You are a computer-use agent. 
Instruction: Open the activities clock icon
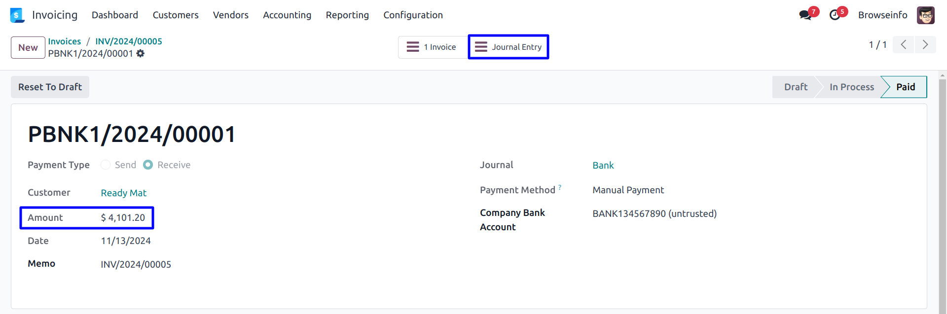(835, 15)
